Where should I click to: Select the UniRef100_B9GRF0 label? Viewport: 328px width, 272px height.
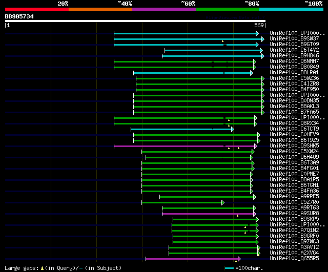point(294,236)
